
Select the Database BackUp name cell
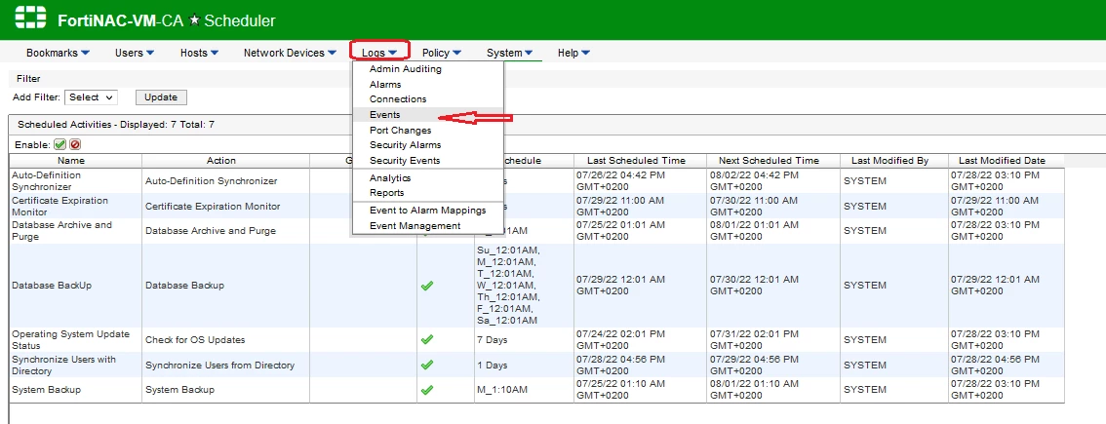pyautogui.click(x=75, y=286)
